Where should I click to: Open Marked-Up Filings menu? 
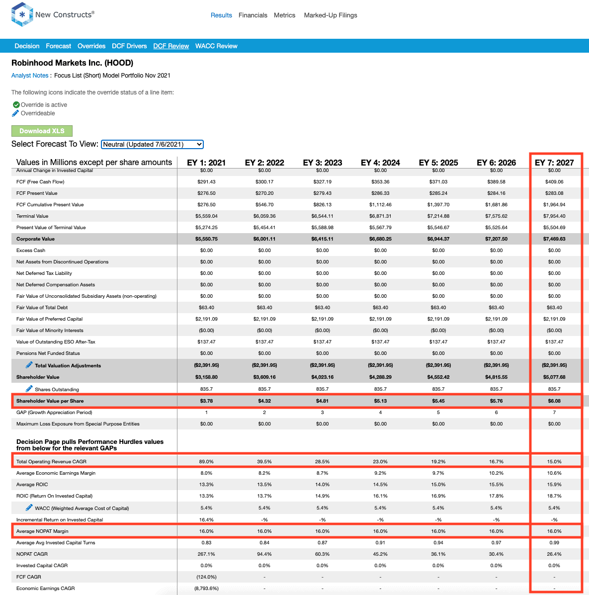coord(331,15)
